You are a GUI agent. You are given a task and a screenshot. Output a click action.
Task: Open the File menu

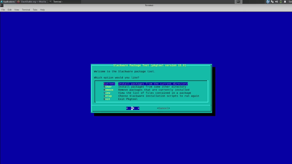[x=3, y=9]
